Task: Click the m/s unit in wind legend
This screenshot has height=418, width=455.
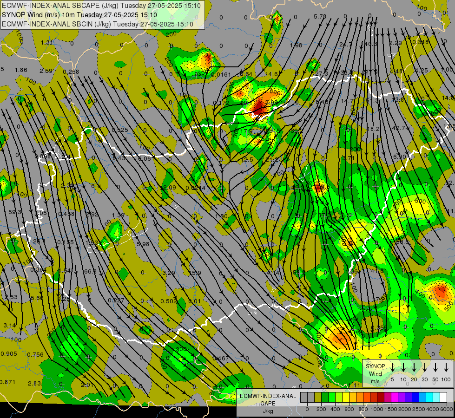Action: coord(375,381)
